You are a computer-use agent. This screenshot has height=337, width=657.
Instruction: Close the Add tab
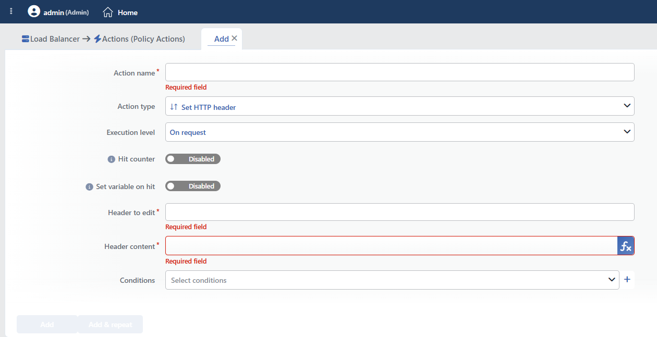tap(234, 38)
